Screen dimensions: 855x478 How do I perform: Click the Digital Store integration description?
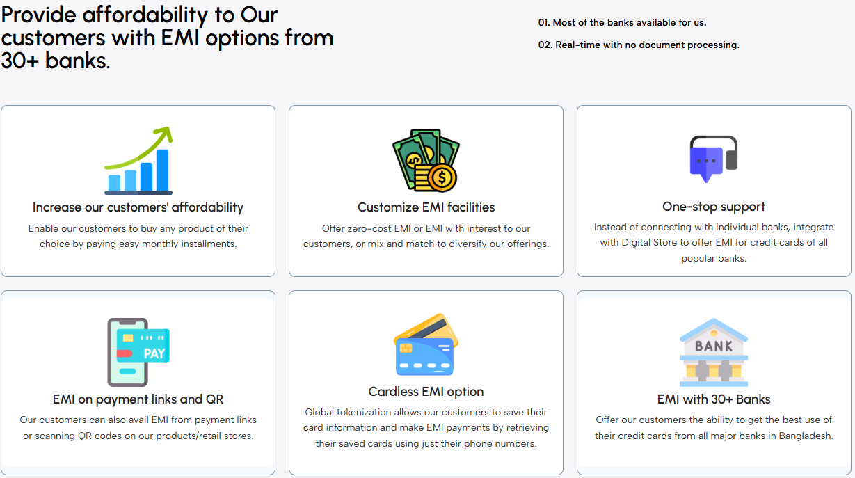(714, 242)
